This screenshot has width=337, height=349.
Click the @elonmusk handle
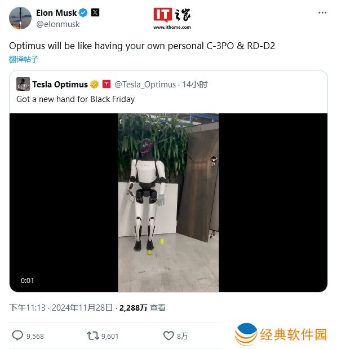coord(58,24)
